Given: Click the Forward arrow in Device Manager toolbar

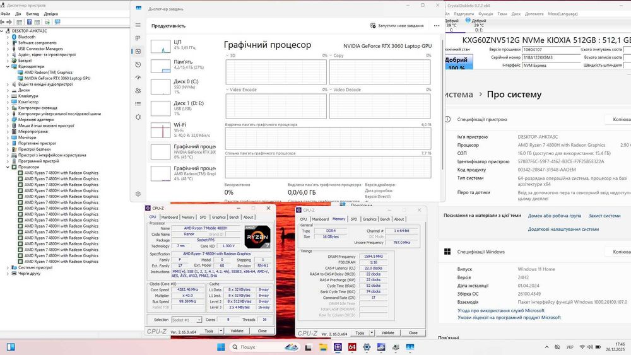Looking at the screenshot, I should pos(9,22).
